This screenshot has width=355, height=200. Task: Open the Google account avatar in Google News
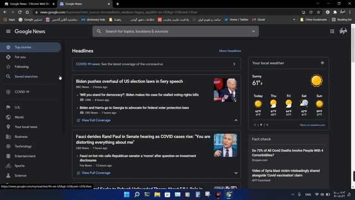[343, 31]
